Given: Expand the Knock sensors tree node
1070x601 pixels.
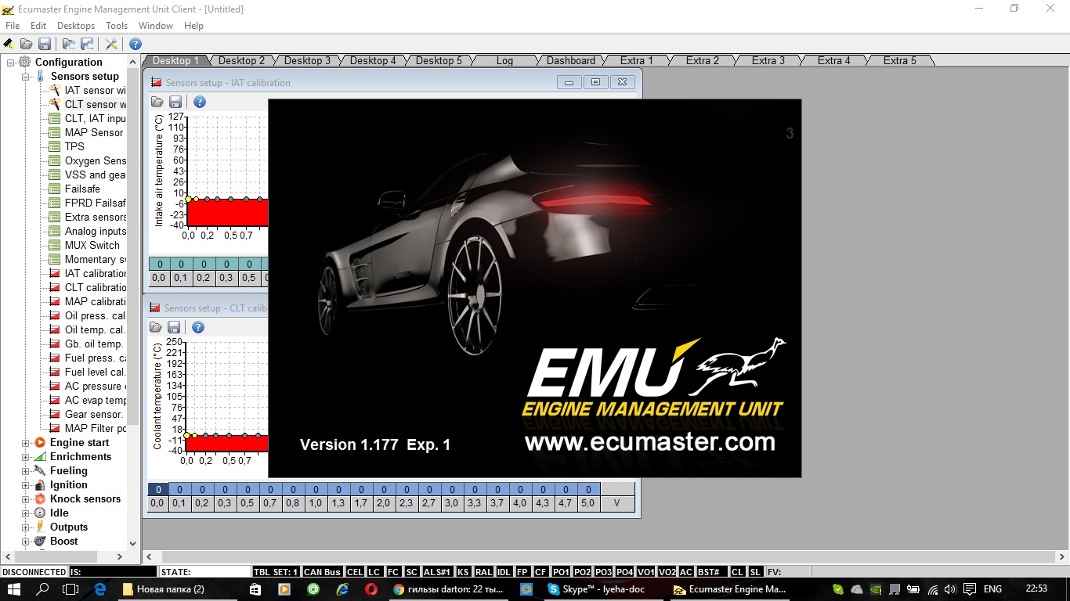Looking at the screenshot, I should tap(25, 499).
